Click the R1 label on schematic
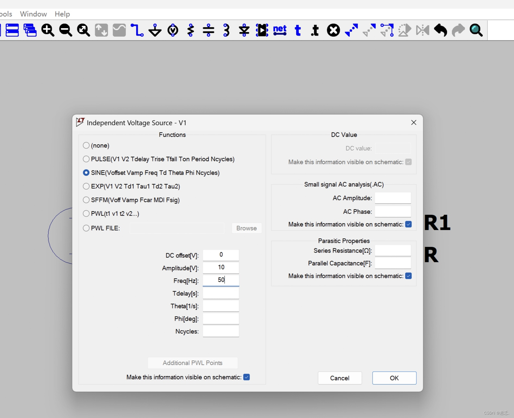The image size is (514, 418). coord(437,223)
